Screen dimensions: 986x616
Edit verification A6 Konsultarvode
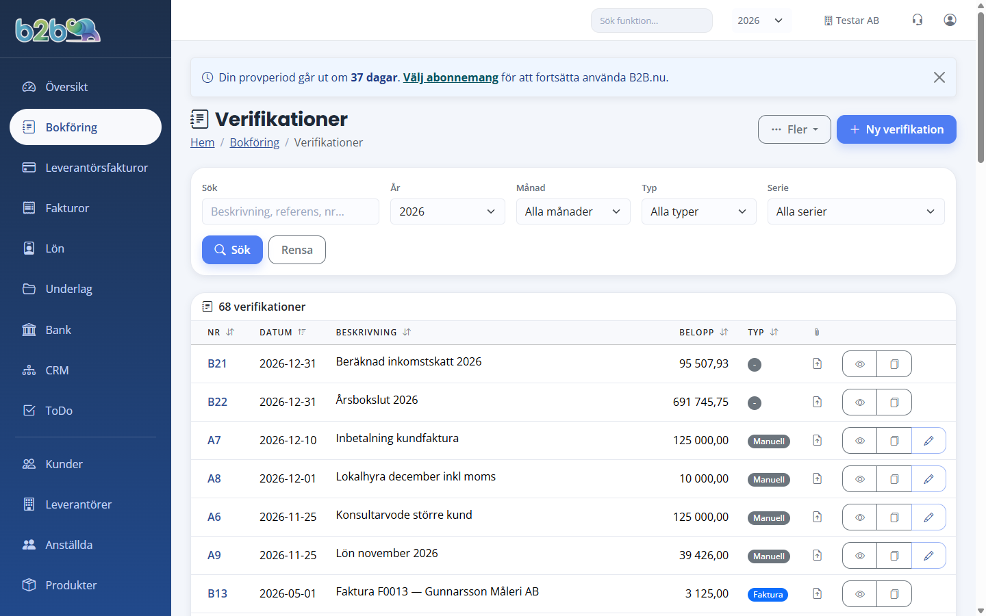[928, 517]
